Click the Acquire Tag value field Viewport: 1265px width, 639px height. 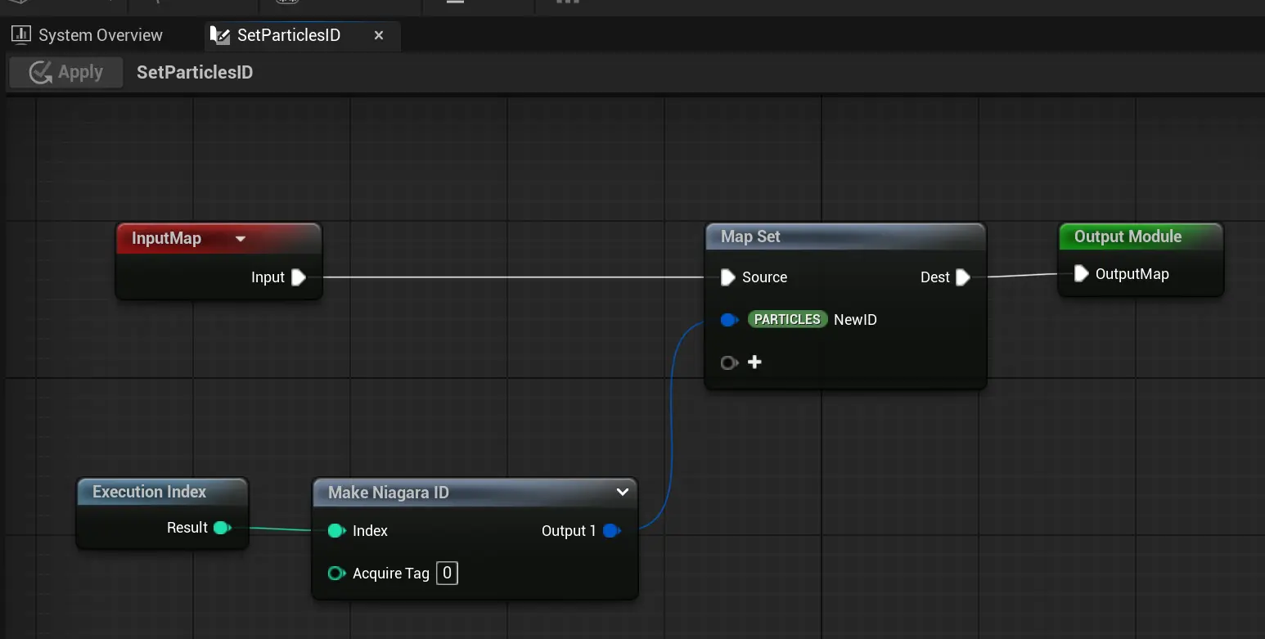click(447, 574)
